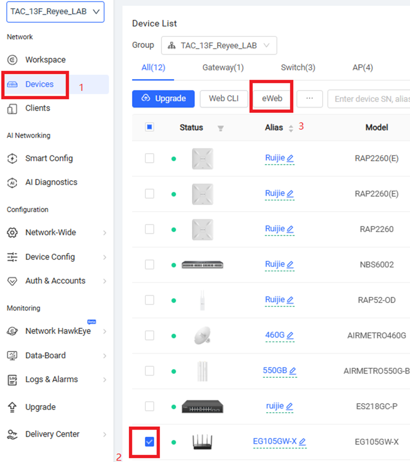Open the Workspace icon in sidebar

[x=12, y=60]
